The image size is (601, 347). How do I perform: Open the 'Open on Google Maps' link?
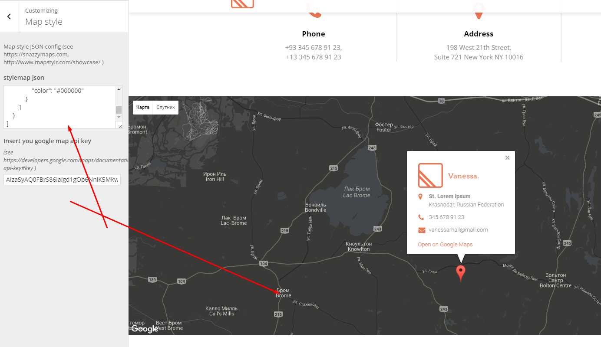point(445,245)
